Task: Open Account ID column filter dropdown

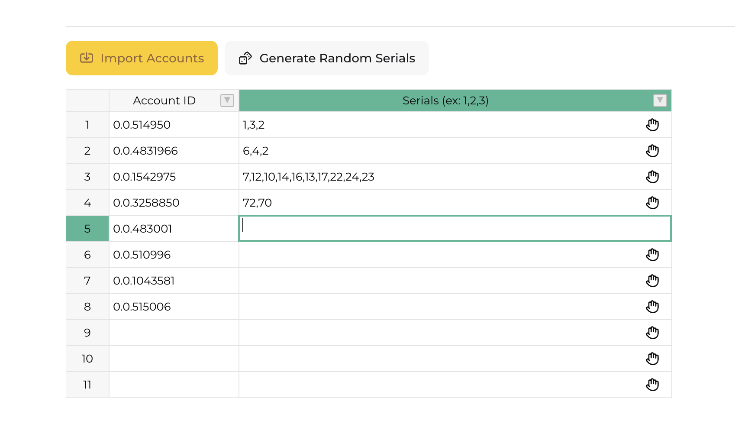Action: point(227,100)
